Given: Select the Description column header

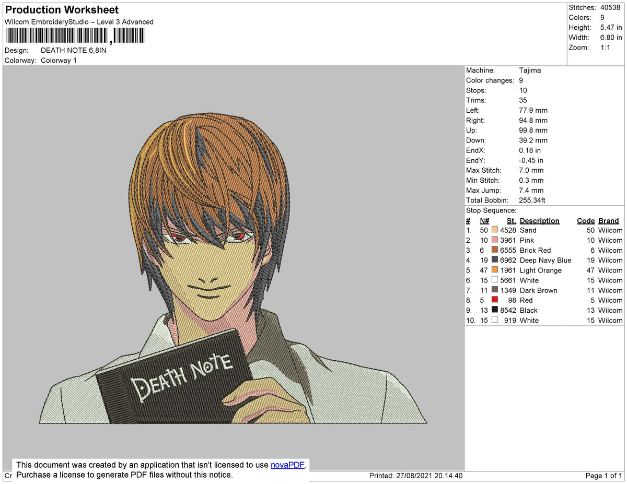Looking at the screenshot, I should pyautogui.click(x=539, y=220).
